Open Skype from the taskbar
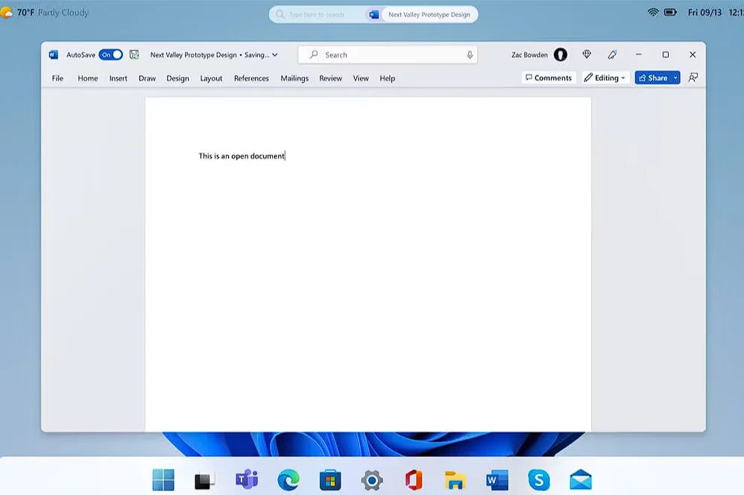Screen dimensions: 744x495 pos(538,479)
